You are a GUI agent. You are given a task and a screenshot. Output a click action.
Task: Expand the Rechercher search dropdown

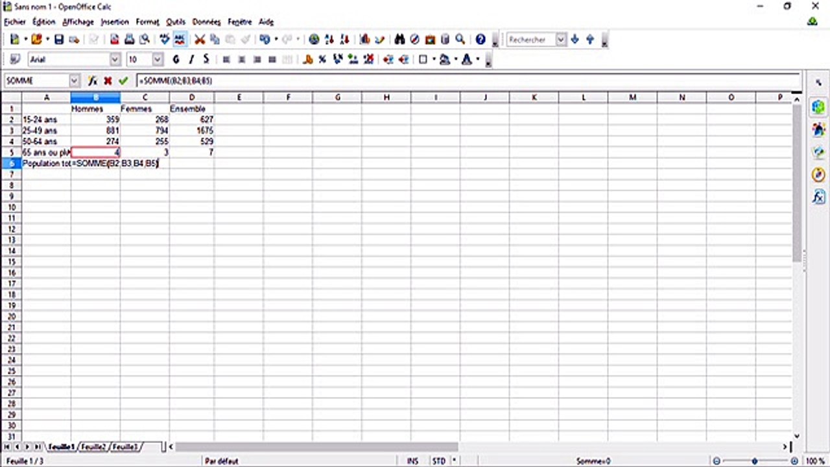(561, 40)
